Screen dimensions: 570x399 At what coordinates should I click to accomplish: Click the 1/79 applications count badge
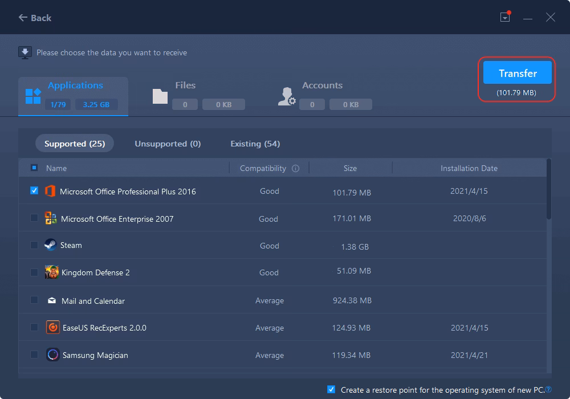pyautogui.click(x=58, y=105)
